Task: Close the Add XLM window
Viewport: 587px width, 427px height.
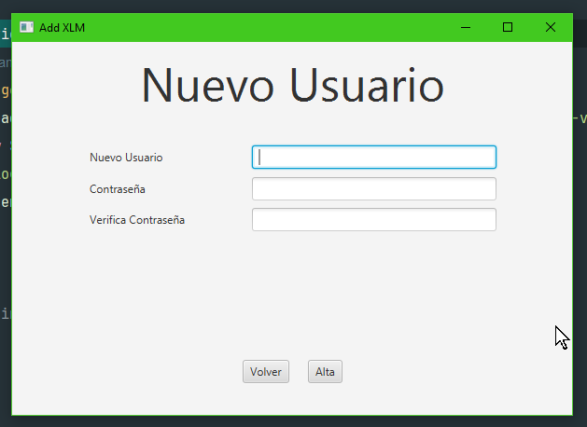Action: (x=551, y=27)
